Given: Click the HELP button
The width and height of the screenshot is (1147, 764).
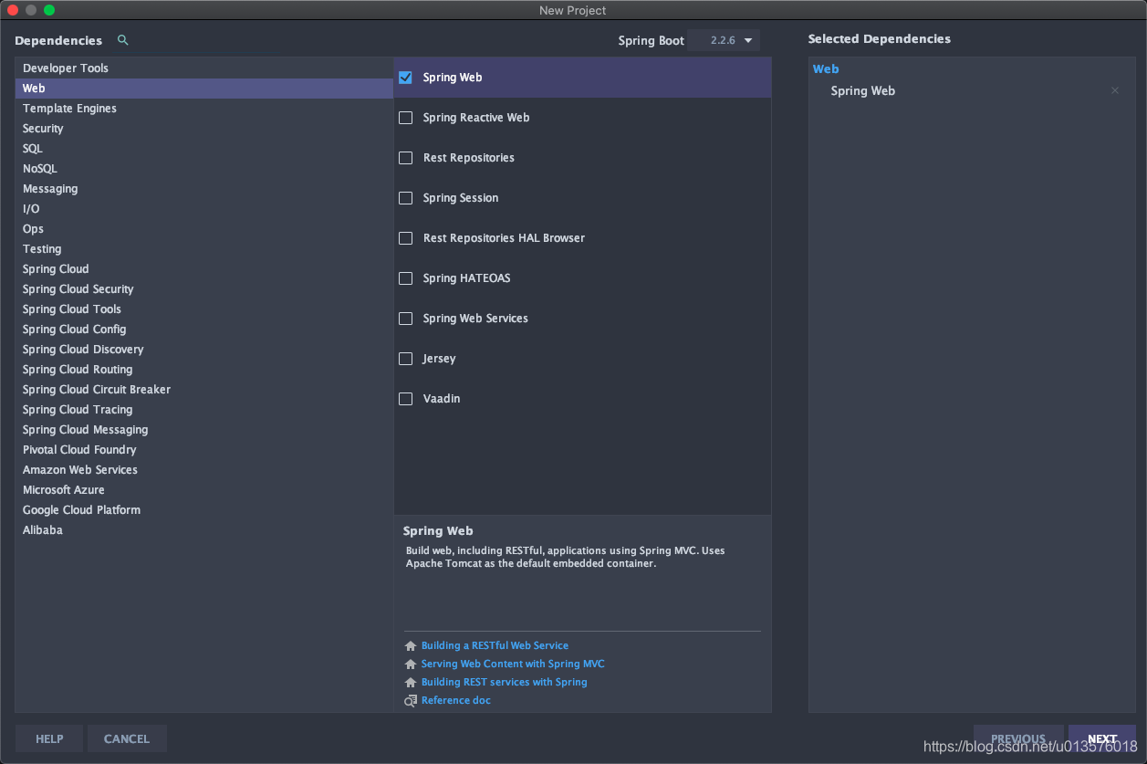Looking at the screenshot, I should tap(49, 738).
